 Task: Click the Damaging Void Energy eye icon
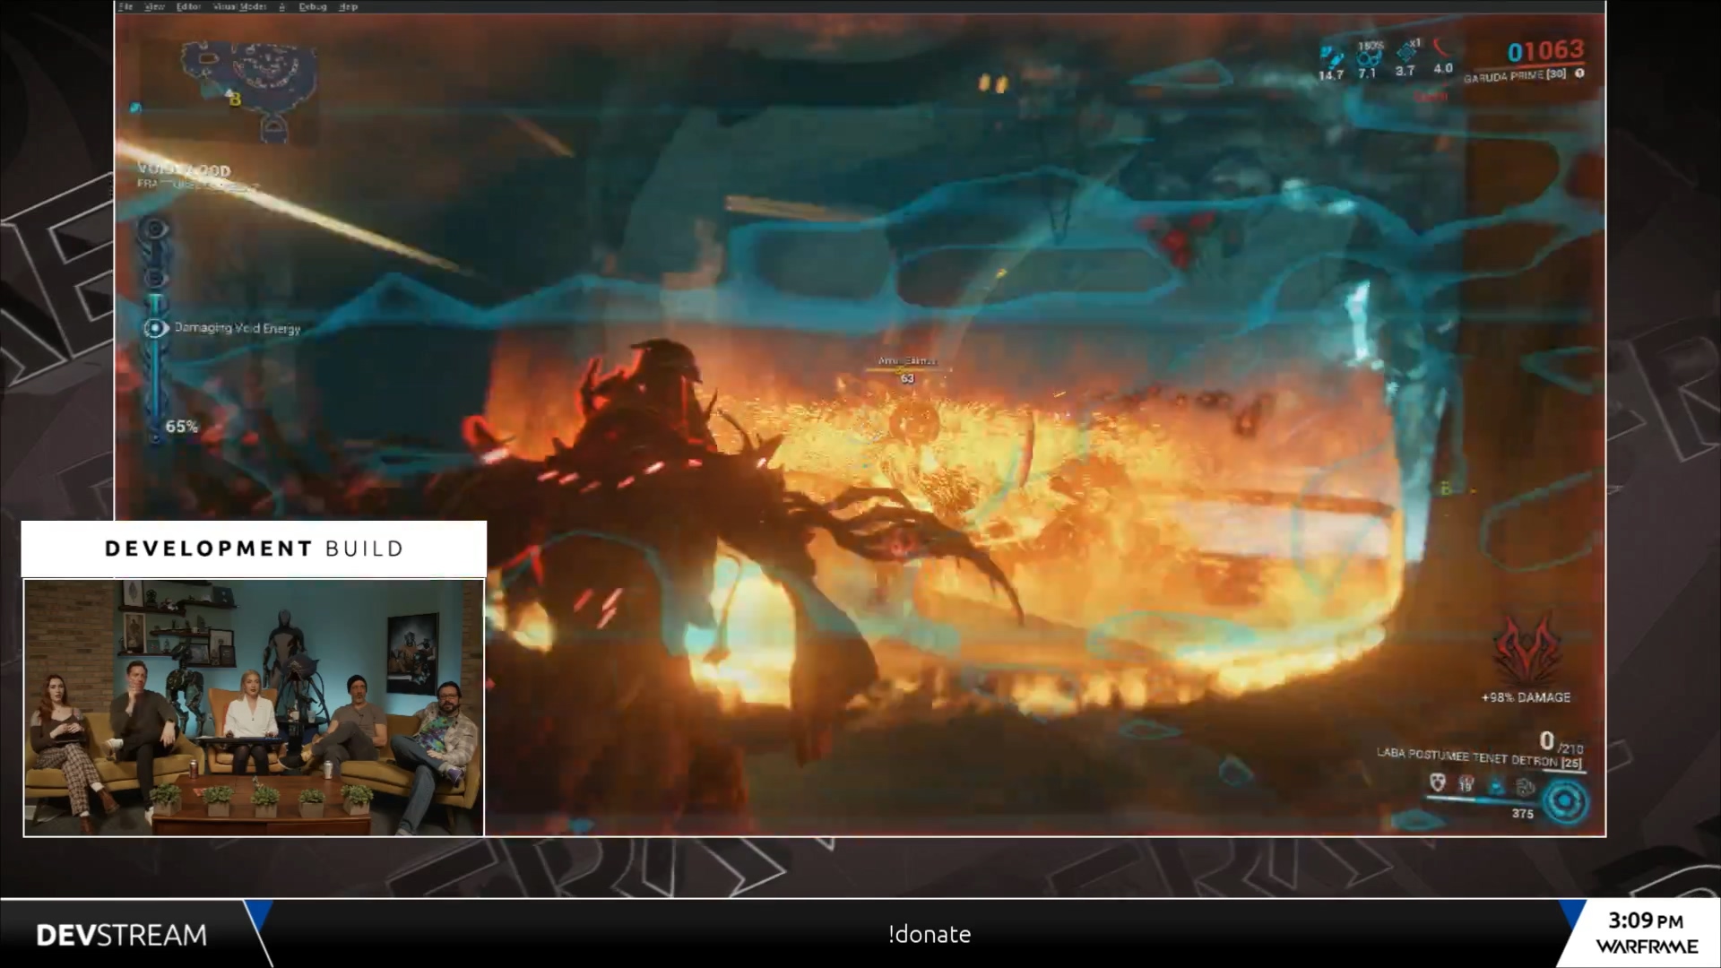point(156,328)
